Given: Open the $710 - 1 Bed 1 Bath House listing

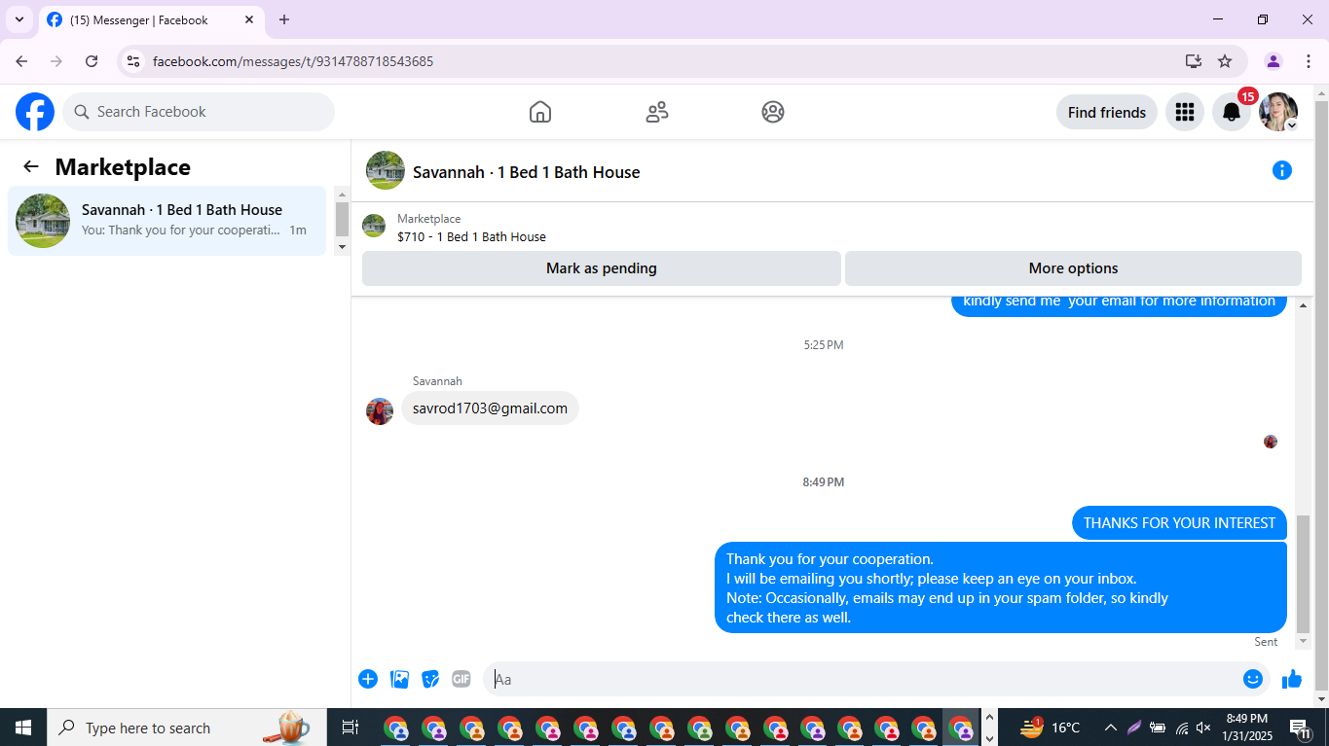Looking at the screenshot, I should 471,236.
